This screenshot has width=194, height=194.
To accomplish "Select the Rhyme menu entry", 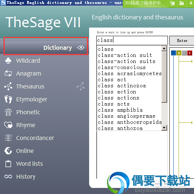I will click(x=26, y=125).
